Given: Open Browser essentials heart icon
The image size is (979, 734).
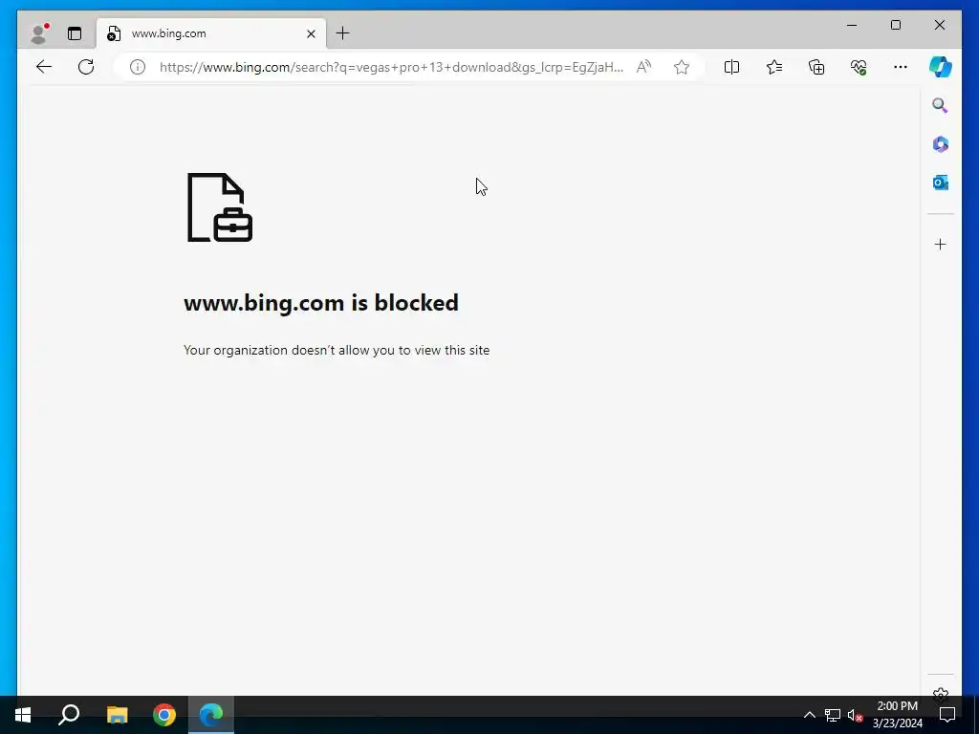Looking at the screenshot, I should pos(859,67).
